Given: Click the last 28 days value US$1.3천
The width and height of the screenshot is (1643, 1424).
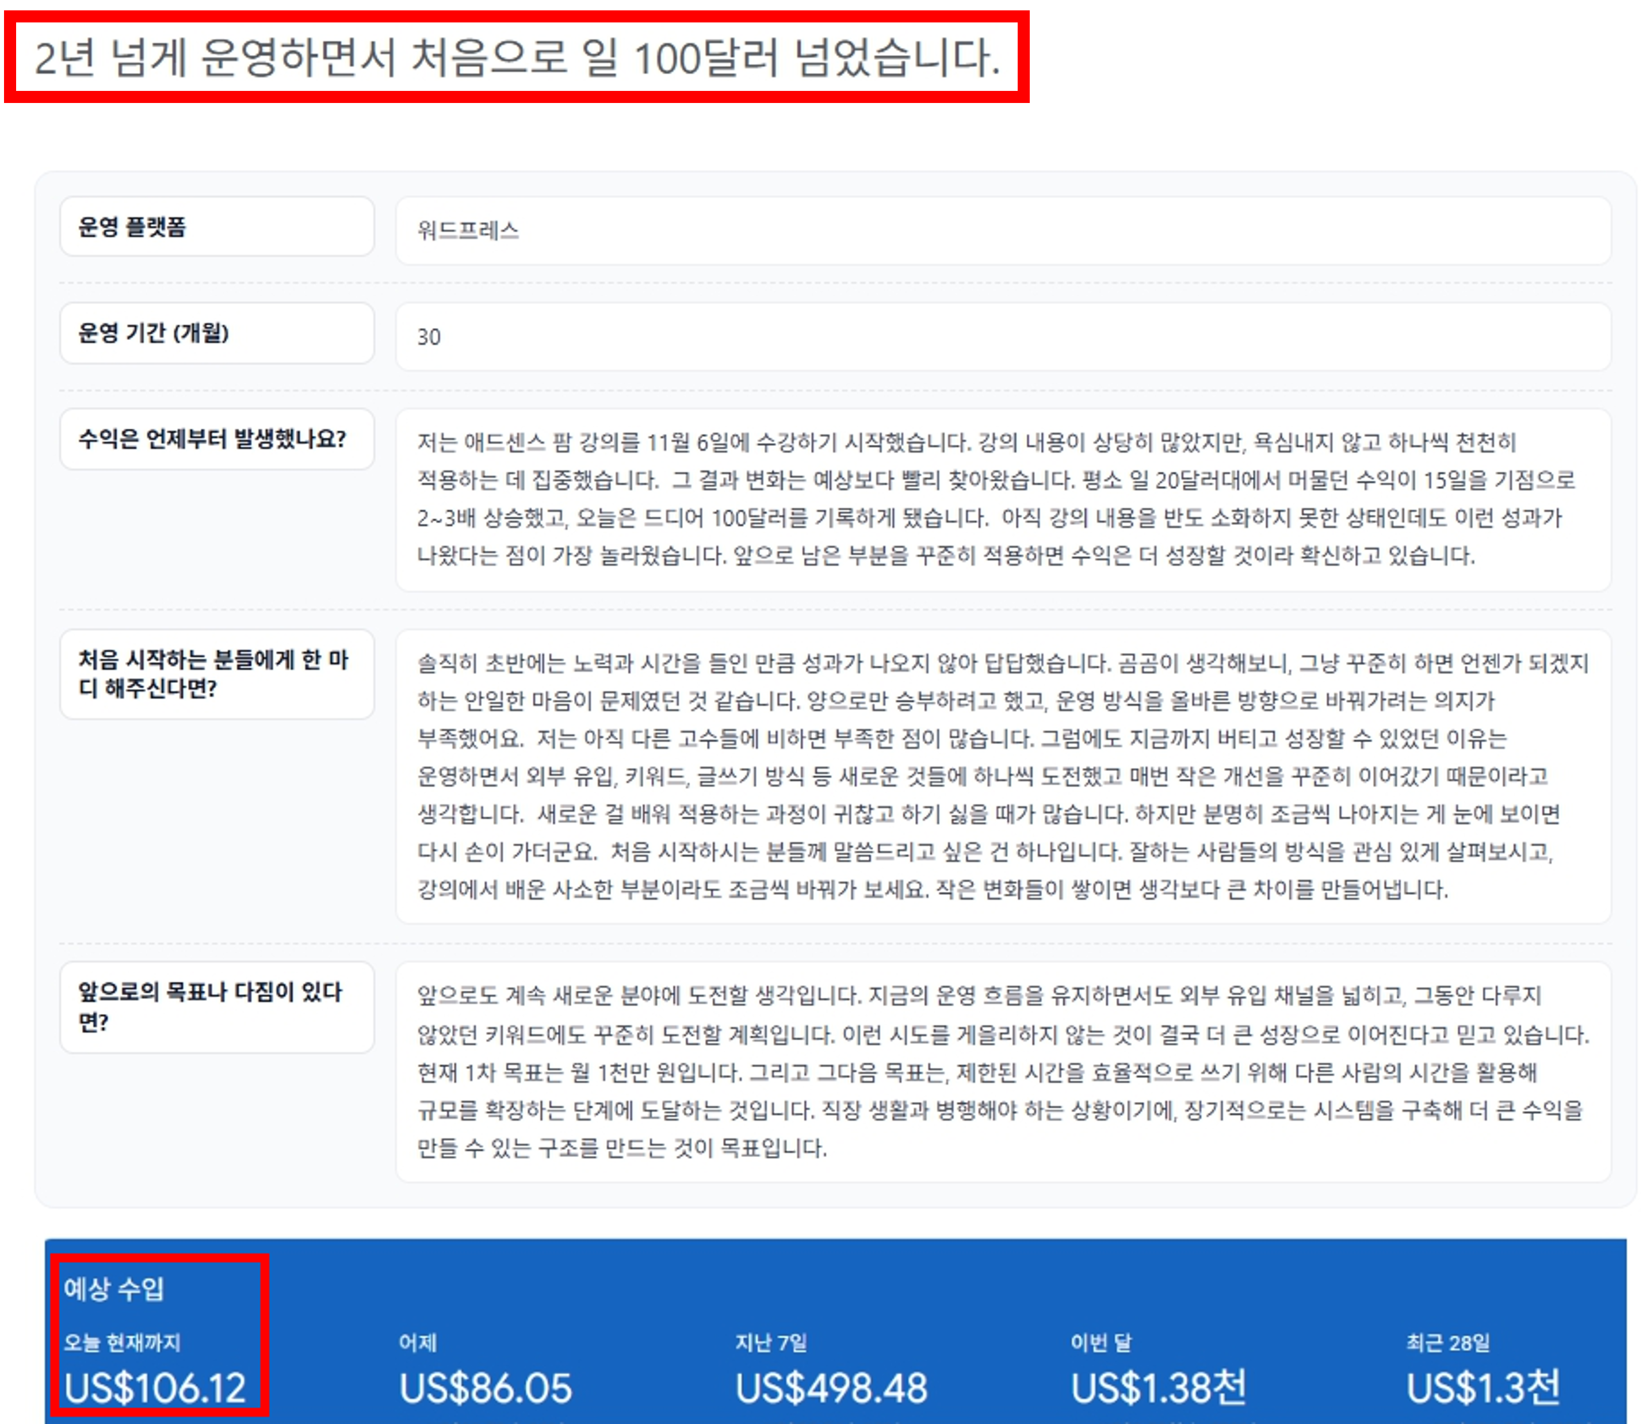Looking at the screenshot, I should click(x=1482, y=1388).
